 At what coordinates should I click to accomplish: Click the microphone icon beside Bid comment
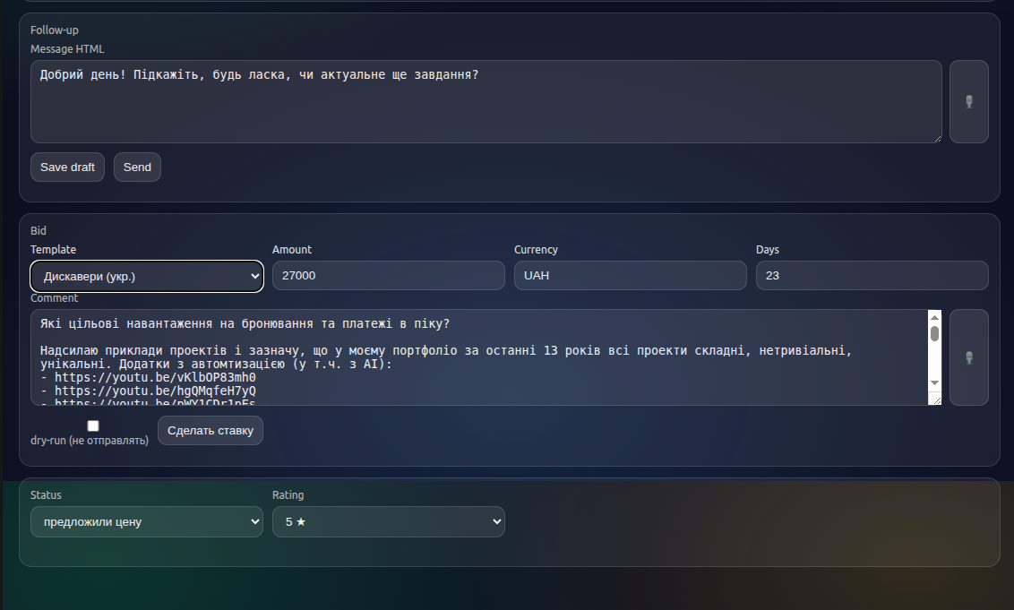pos(968,357)
